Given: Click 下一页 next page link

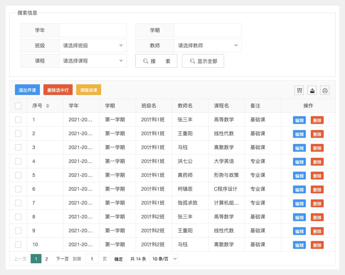Looking at the screenshot, I should 62,259.
